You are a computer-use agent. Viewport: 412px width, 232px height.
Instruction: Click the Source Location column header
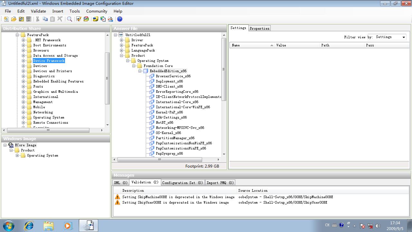tap(323, 190)
